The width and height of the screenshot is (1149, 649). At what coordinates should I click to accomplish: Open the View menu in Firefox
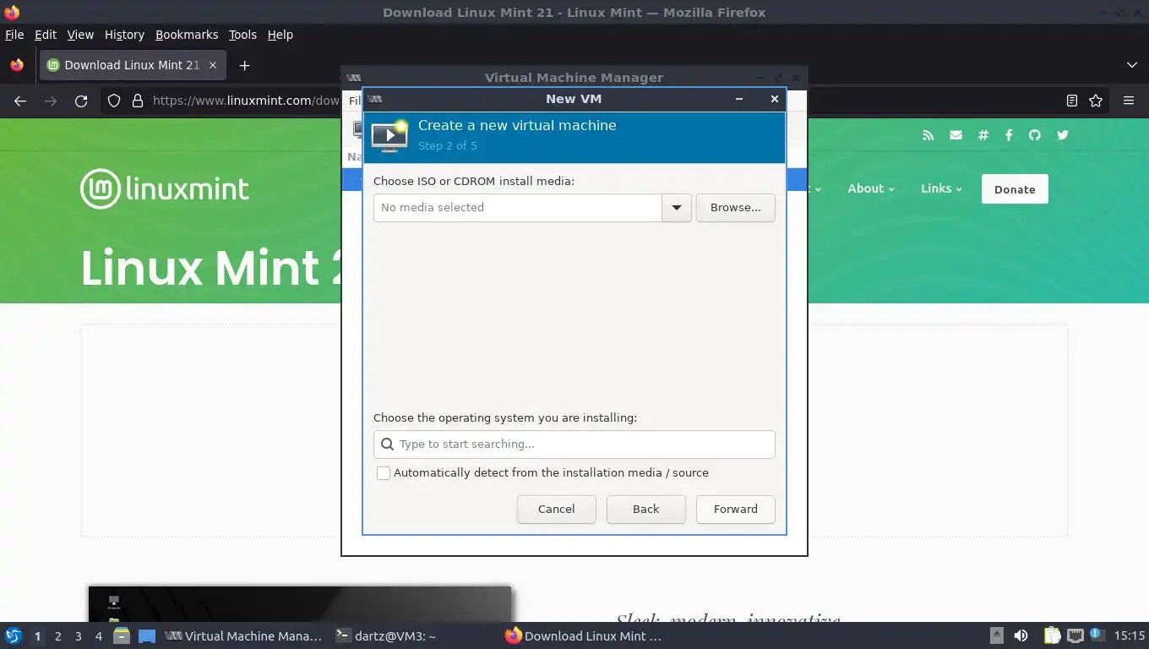tap(80, 35)
